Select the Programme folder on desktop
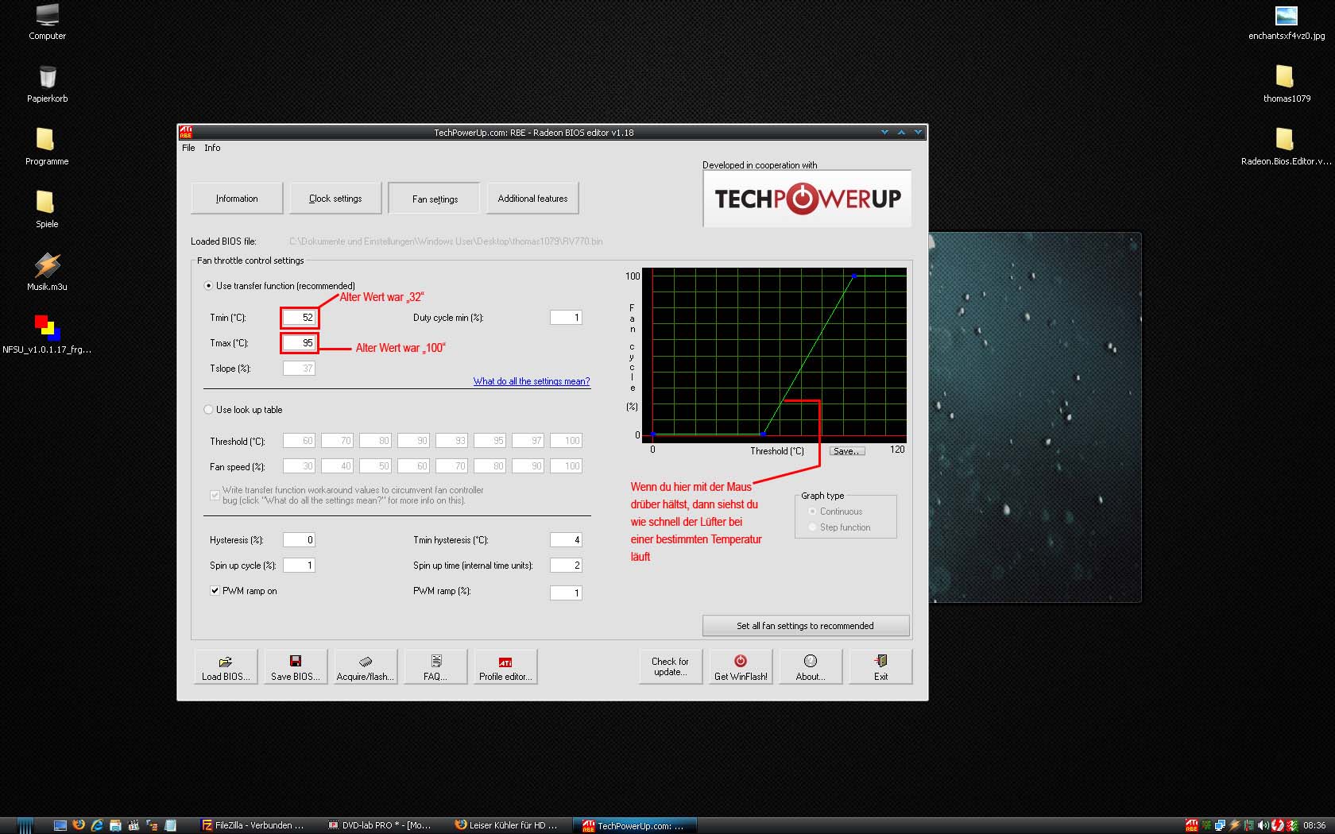The height and width of the screenshot is (834, 1335). [47, 148]
